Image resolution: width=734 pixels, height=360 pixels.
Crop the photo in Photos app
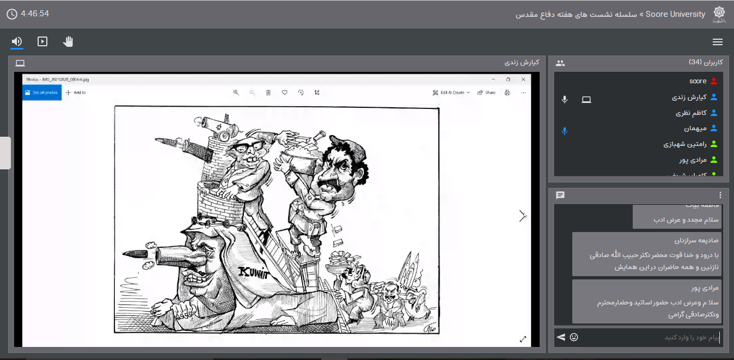click(317, 93)
